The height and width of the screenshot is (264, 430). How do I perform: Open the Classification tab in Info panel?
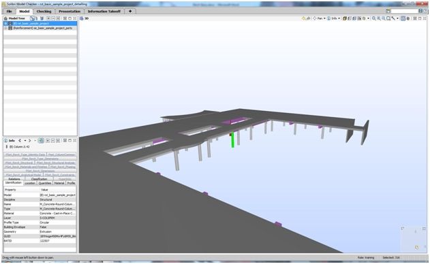[x=40, y=179]
